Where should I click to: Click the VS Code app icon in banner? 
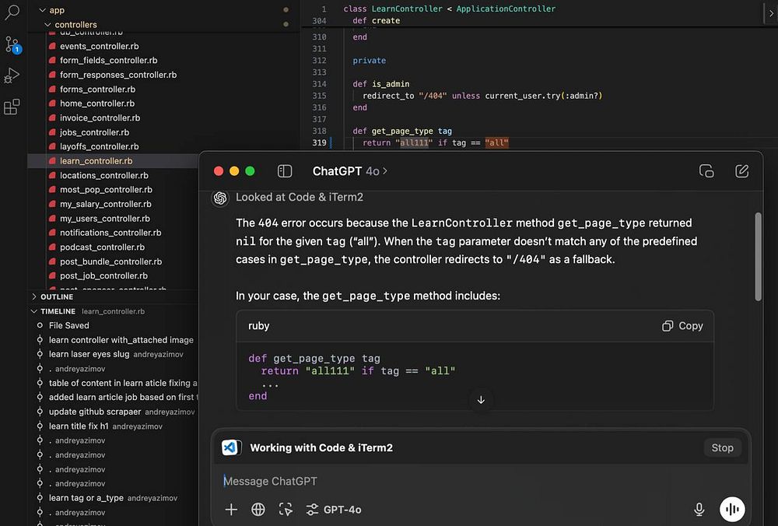click(x=231, y=447)
